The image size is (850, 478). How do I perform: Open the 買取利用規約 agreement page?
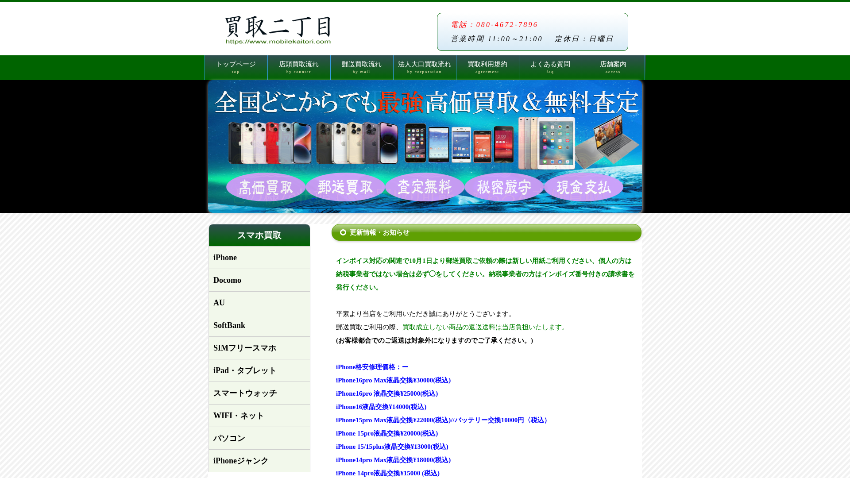click(487, 68)
